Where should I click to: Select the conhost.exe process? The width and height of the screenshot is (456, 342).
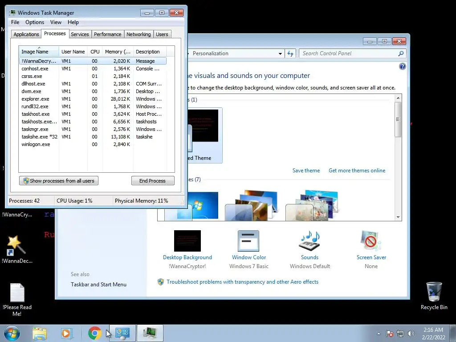[93, 69]
